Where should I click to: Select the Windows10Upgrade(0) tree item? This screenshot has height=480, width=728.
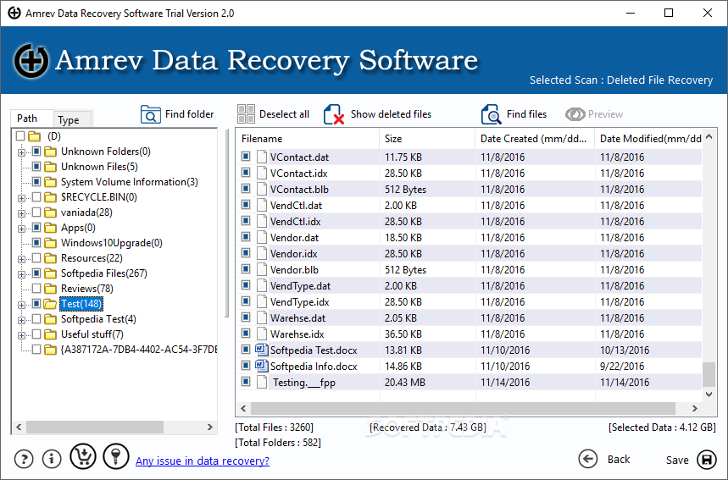tap(111, 243)
